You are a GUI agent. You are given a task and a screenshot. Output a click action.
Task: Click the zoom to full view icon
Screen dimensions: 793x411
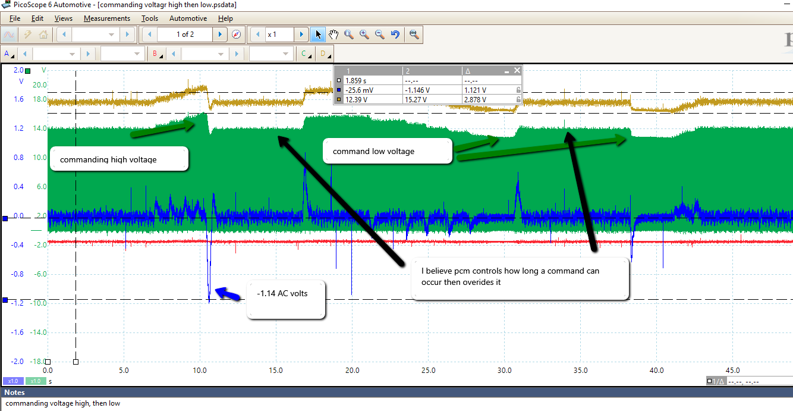[x=414, y=34]
